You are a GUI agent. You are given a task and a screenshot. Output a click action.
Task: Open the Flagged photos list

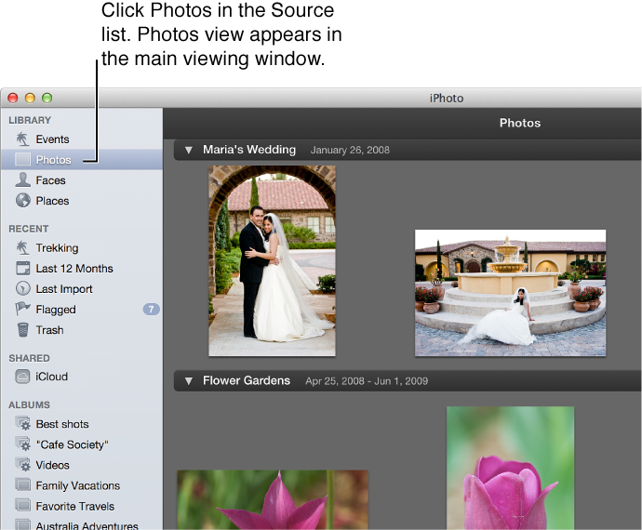tap(82, 310)
